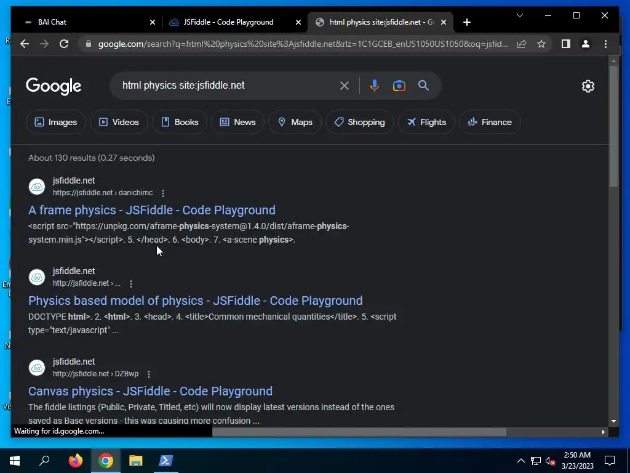Go to Google homepage logo
Image resolution: width=630 pixels, height=473 pixels.
54,86
